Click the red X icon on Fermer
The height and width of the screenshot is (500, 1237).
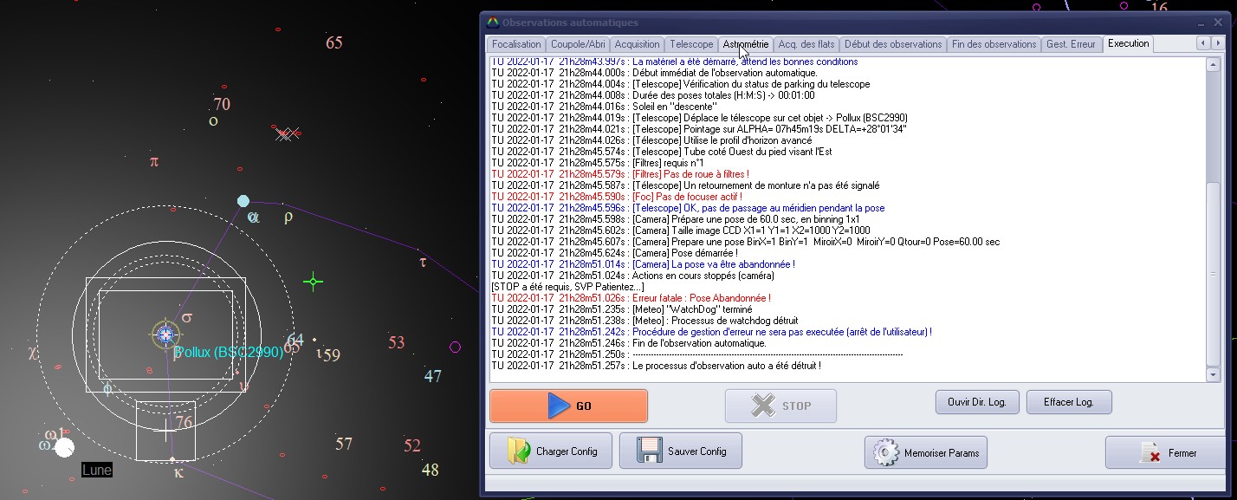coord(1150,452)
